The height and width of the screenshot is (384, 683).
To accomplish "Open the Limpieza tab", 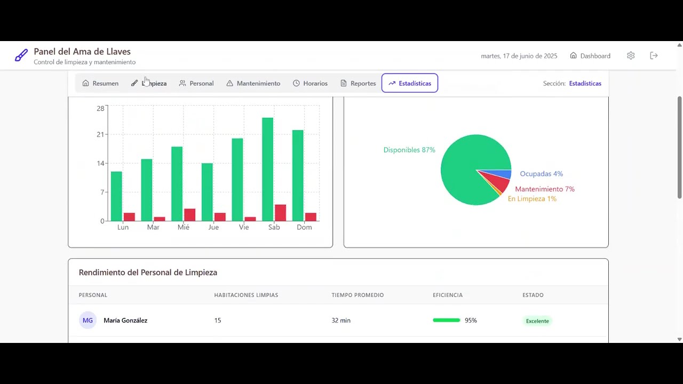I will click(149, 83).
